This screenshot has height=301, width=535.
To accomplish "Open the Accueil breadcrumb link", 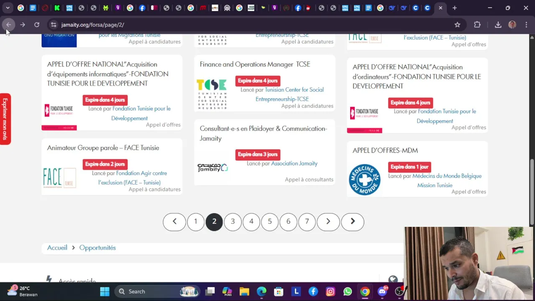I will [x=57, y=247].
